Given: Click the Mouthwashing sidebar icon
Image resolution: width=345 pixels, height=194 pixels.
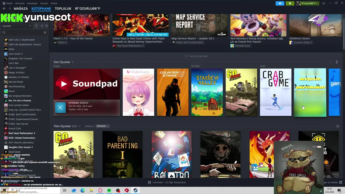Looking at the screenshot, I should click(6, 86).
